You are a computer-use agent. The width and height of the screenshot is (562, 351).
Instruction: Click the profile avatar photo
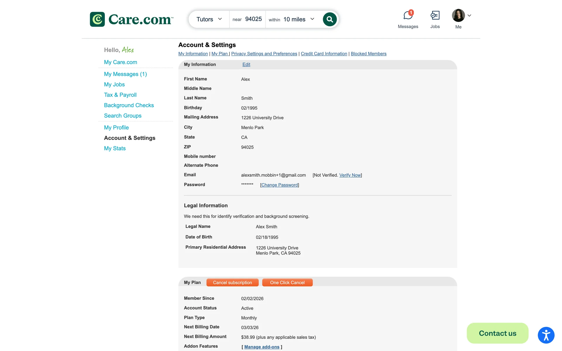[x=458, y=16]
